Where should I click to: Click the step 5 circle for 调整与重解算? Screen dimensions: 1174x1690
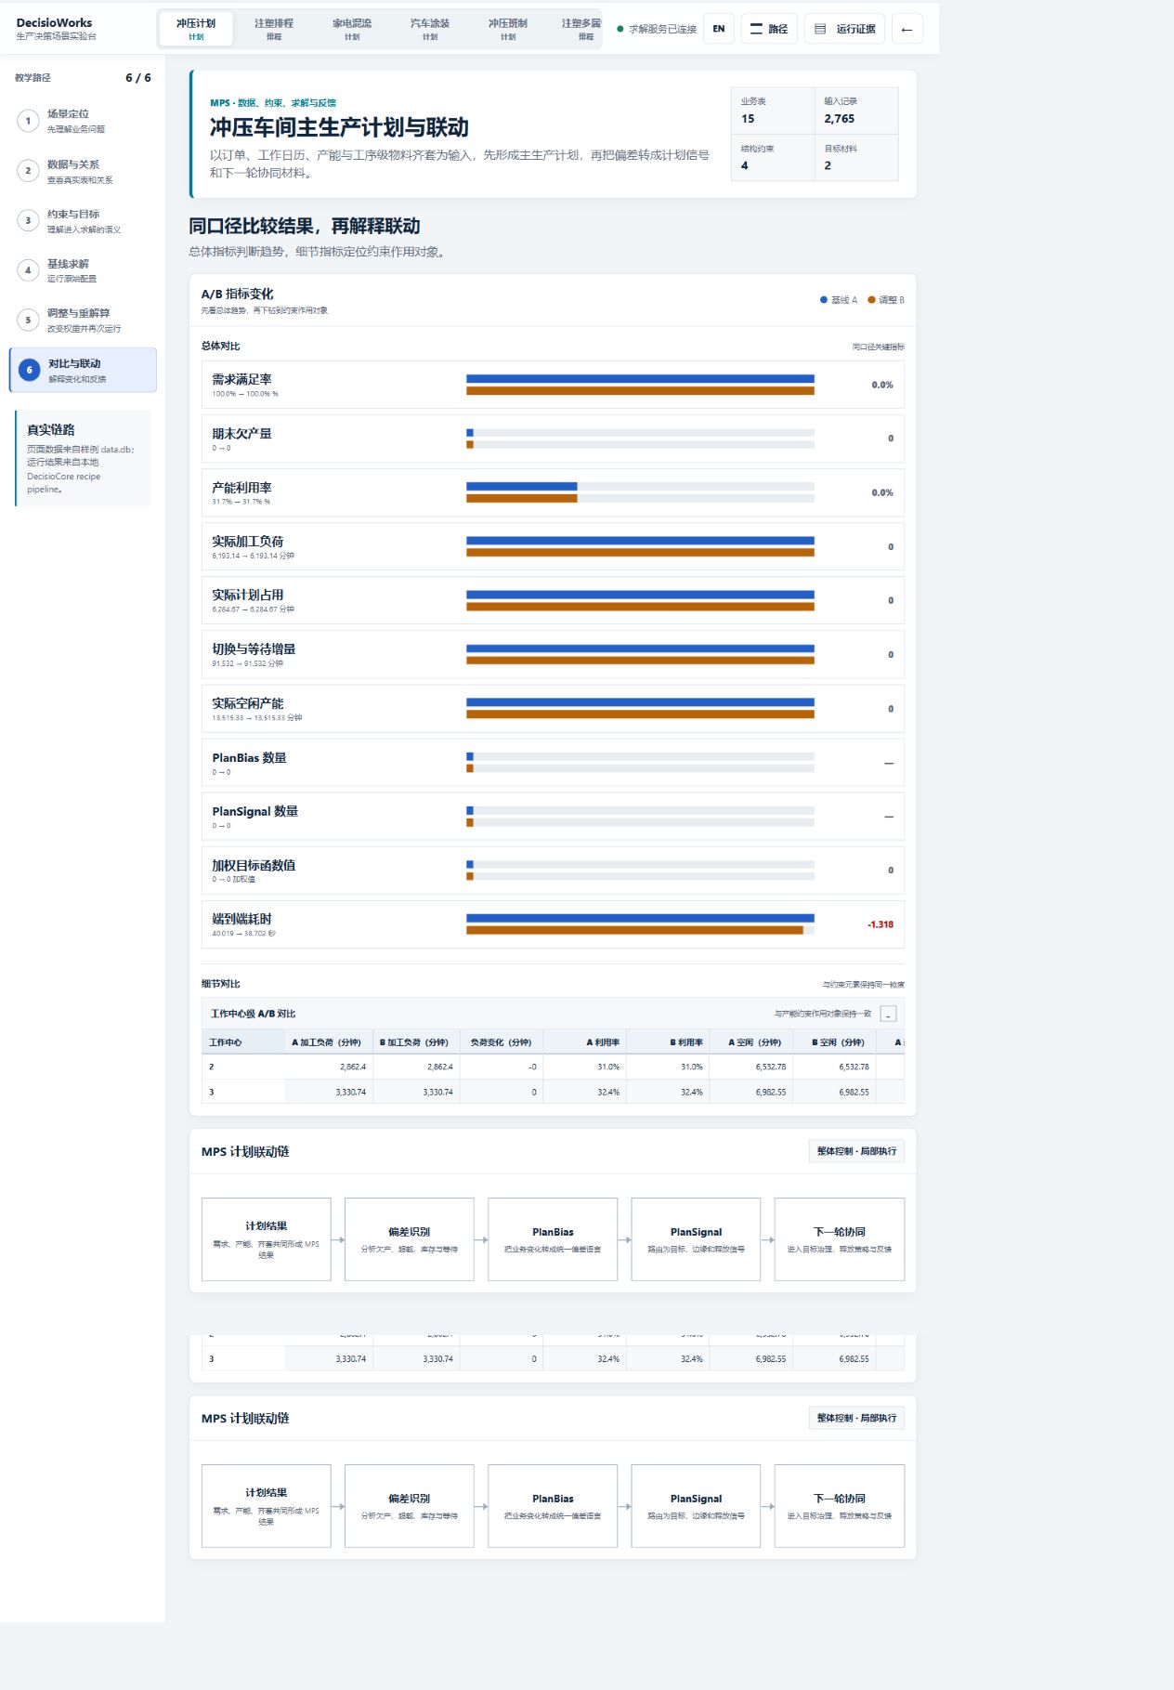[28, 320]
